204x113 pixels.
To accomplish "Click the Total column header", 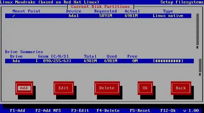I will [90, 56].
